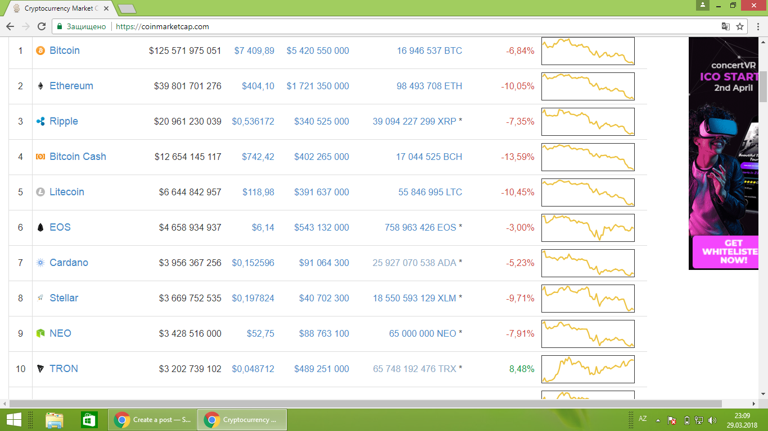The height and width of the screenshot is (431, 768).
Task: Open Stellar 7-day price chart
Action: [x=588, y=299]
